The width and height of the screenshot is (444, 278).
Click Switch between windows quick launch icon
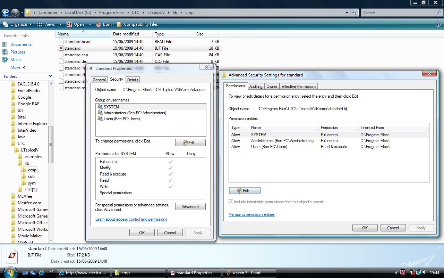pos(33,273)
